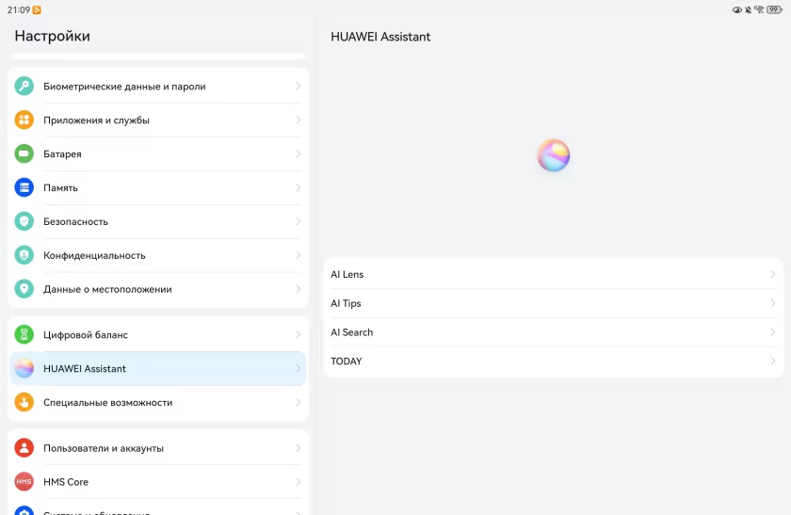The width and height of the screenshot is (791, 515).
Task: Click chevron on Цифровой баланс row
Action: [x=299, y=334]
